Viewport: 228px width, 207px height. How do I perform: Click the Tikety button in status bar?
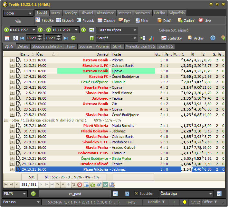pos(130,202)
